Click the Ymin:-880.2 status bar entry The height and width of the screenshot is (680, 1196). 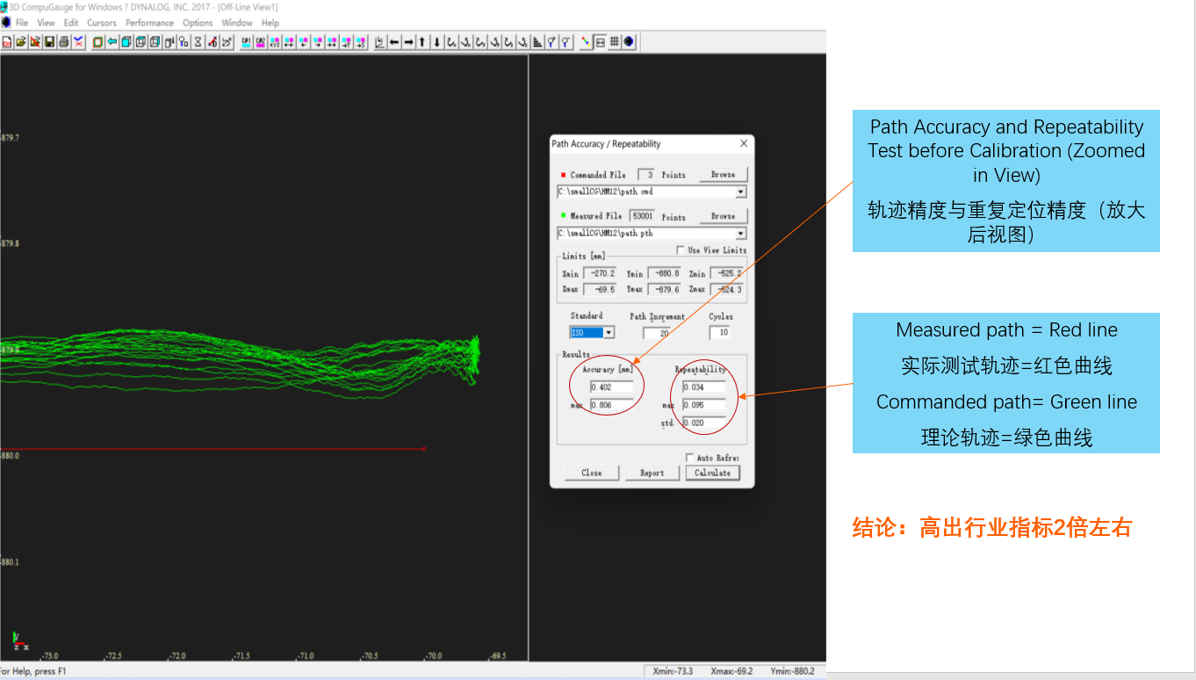tap(793, 671)
